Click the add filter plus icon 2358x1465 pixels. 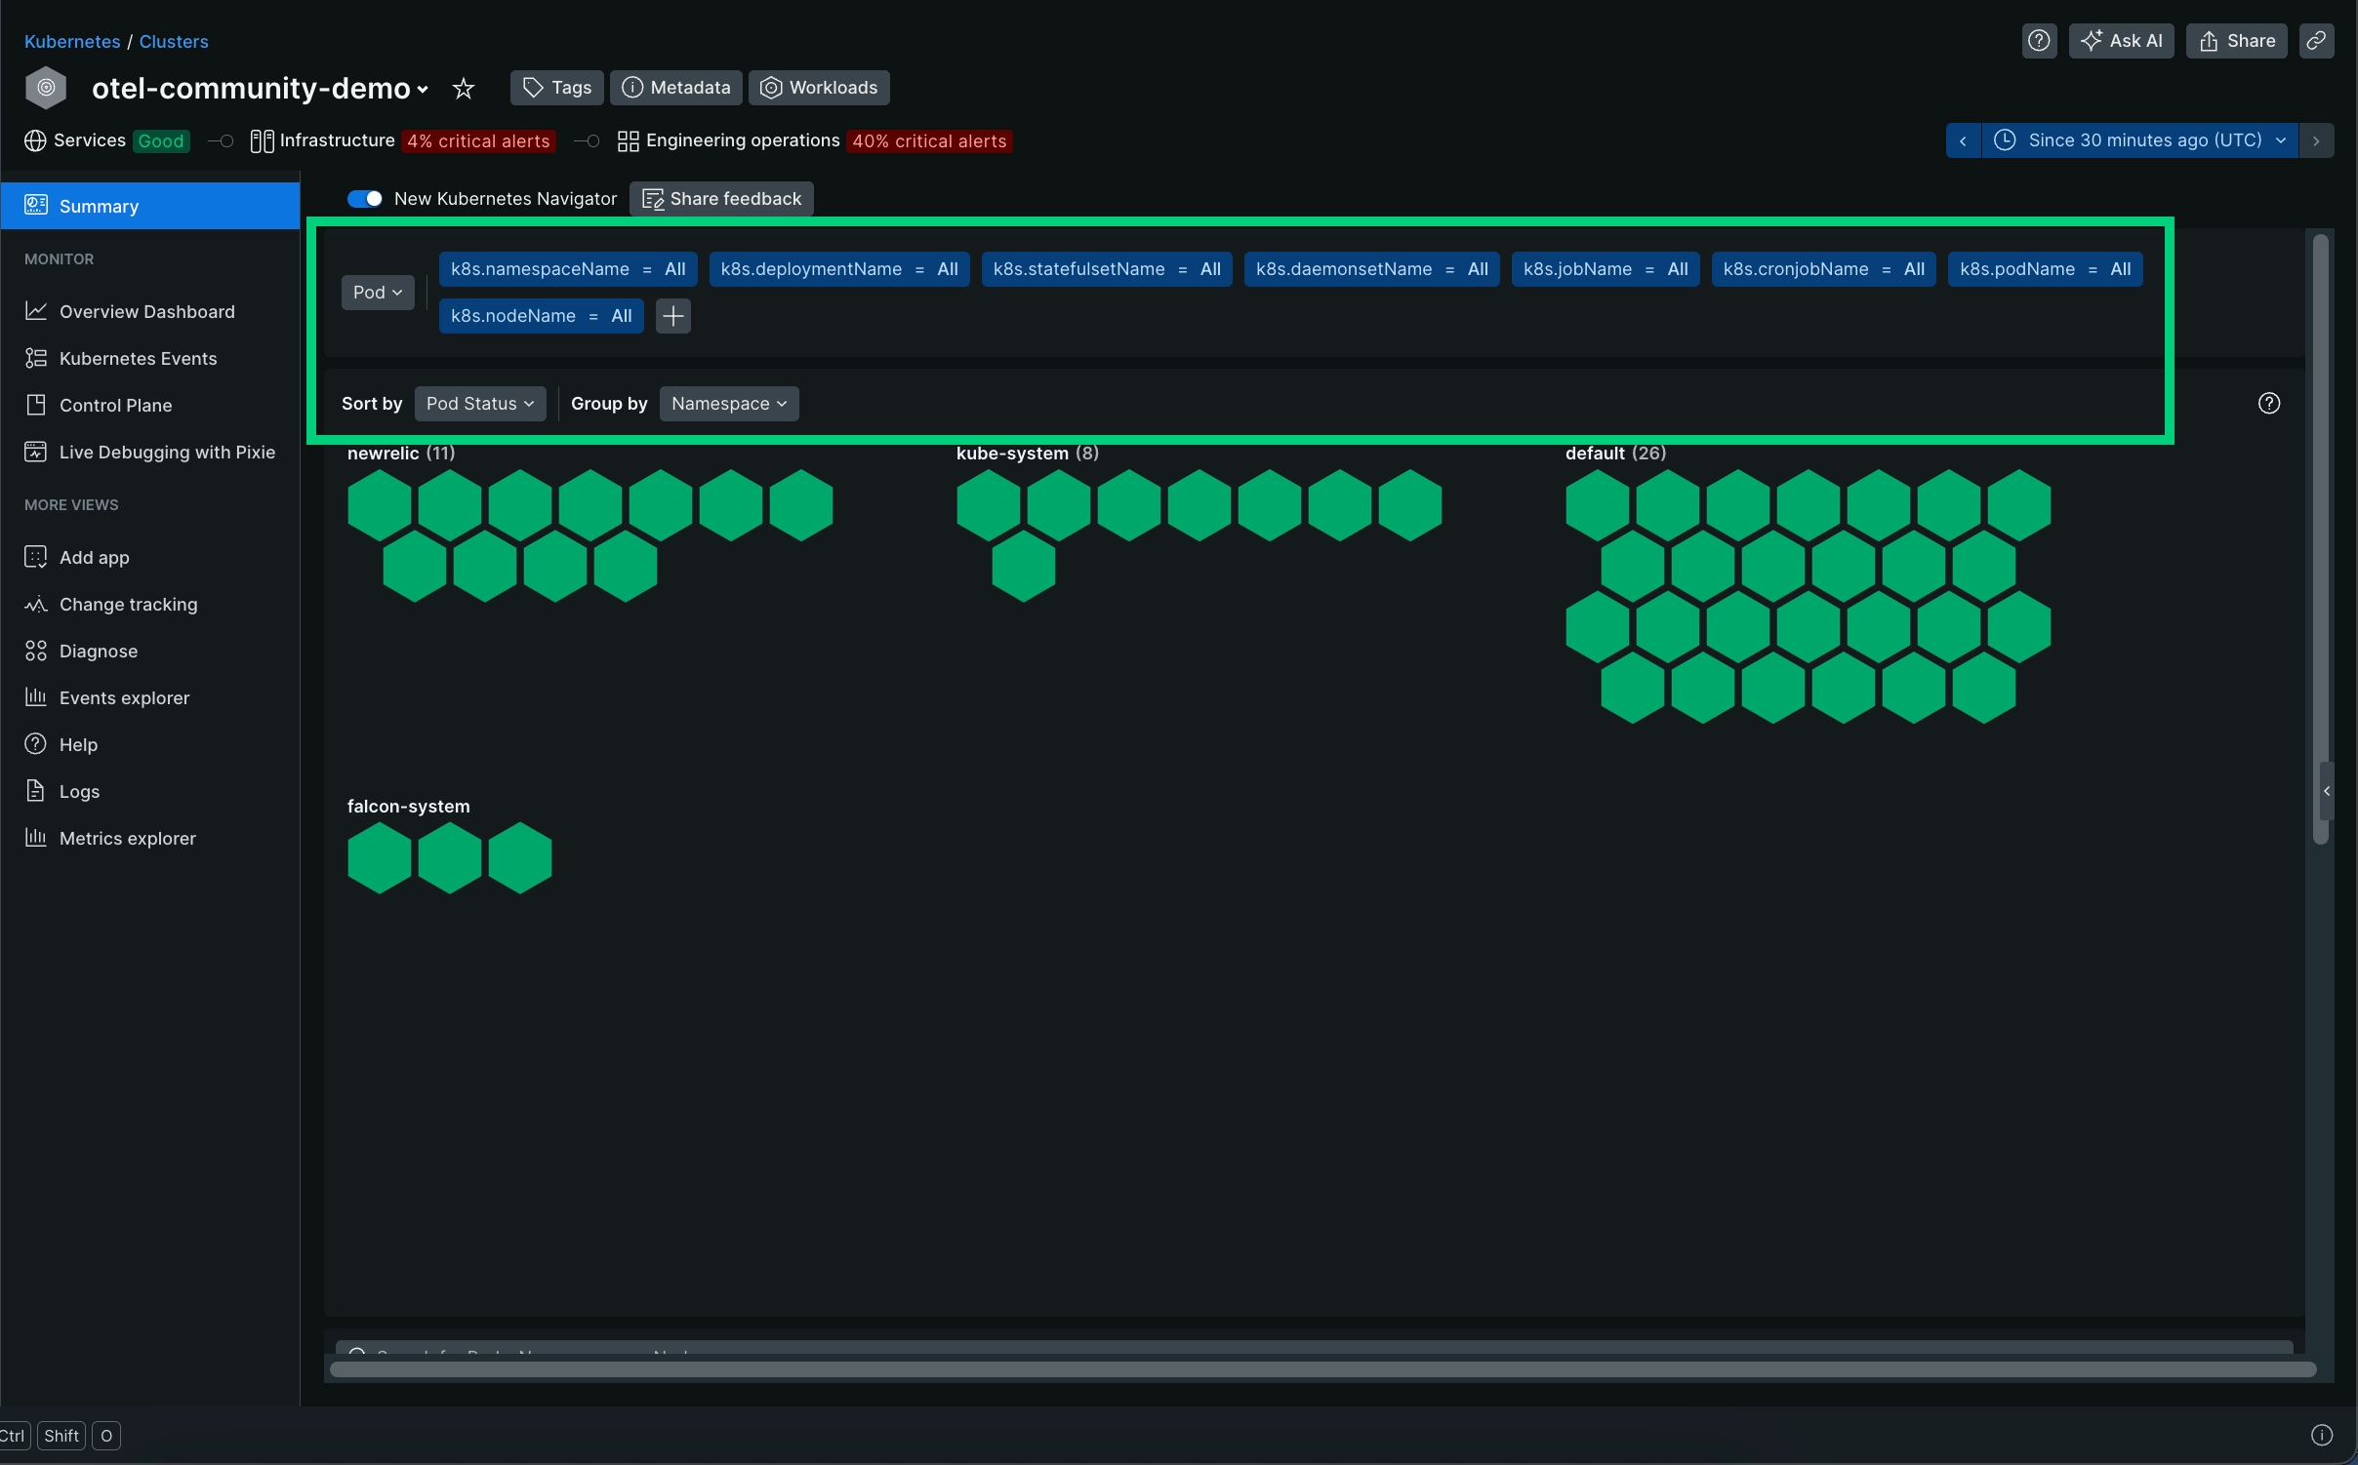pos(672,316)
